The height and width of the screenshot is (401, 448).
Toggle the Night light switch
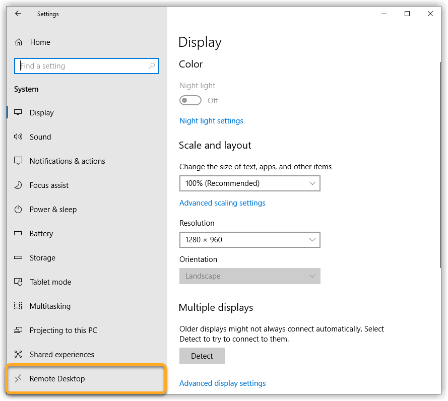(190, 101)
